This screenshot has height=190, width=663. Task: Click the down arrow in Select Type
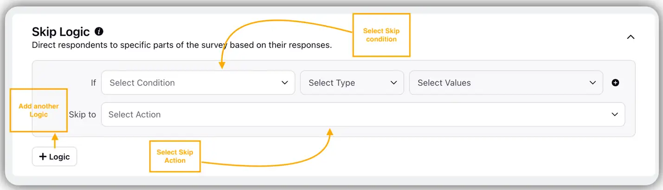[394, 83]
